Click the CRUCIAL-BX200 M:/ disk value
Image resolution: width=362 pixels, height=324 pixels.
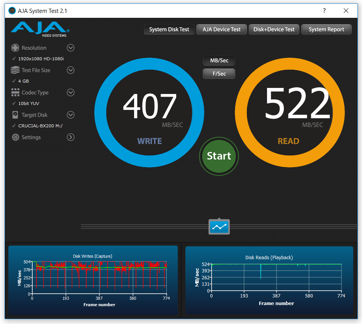(x=40, y=126)
